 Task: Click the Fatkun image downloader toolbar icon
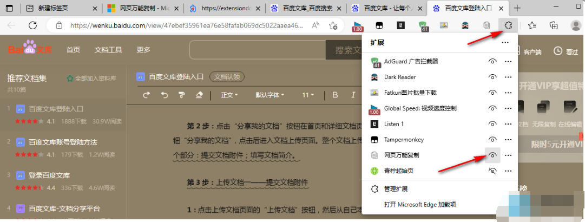pos(444,25)
